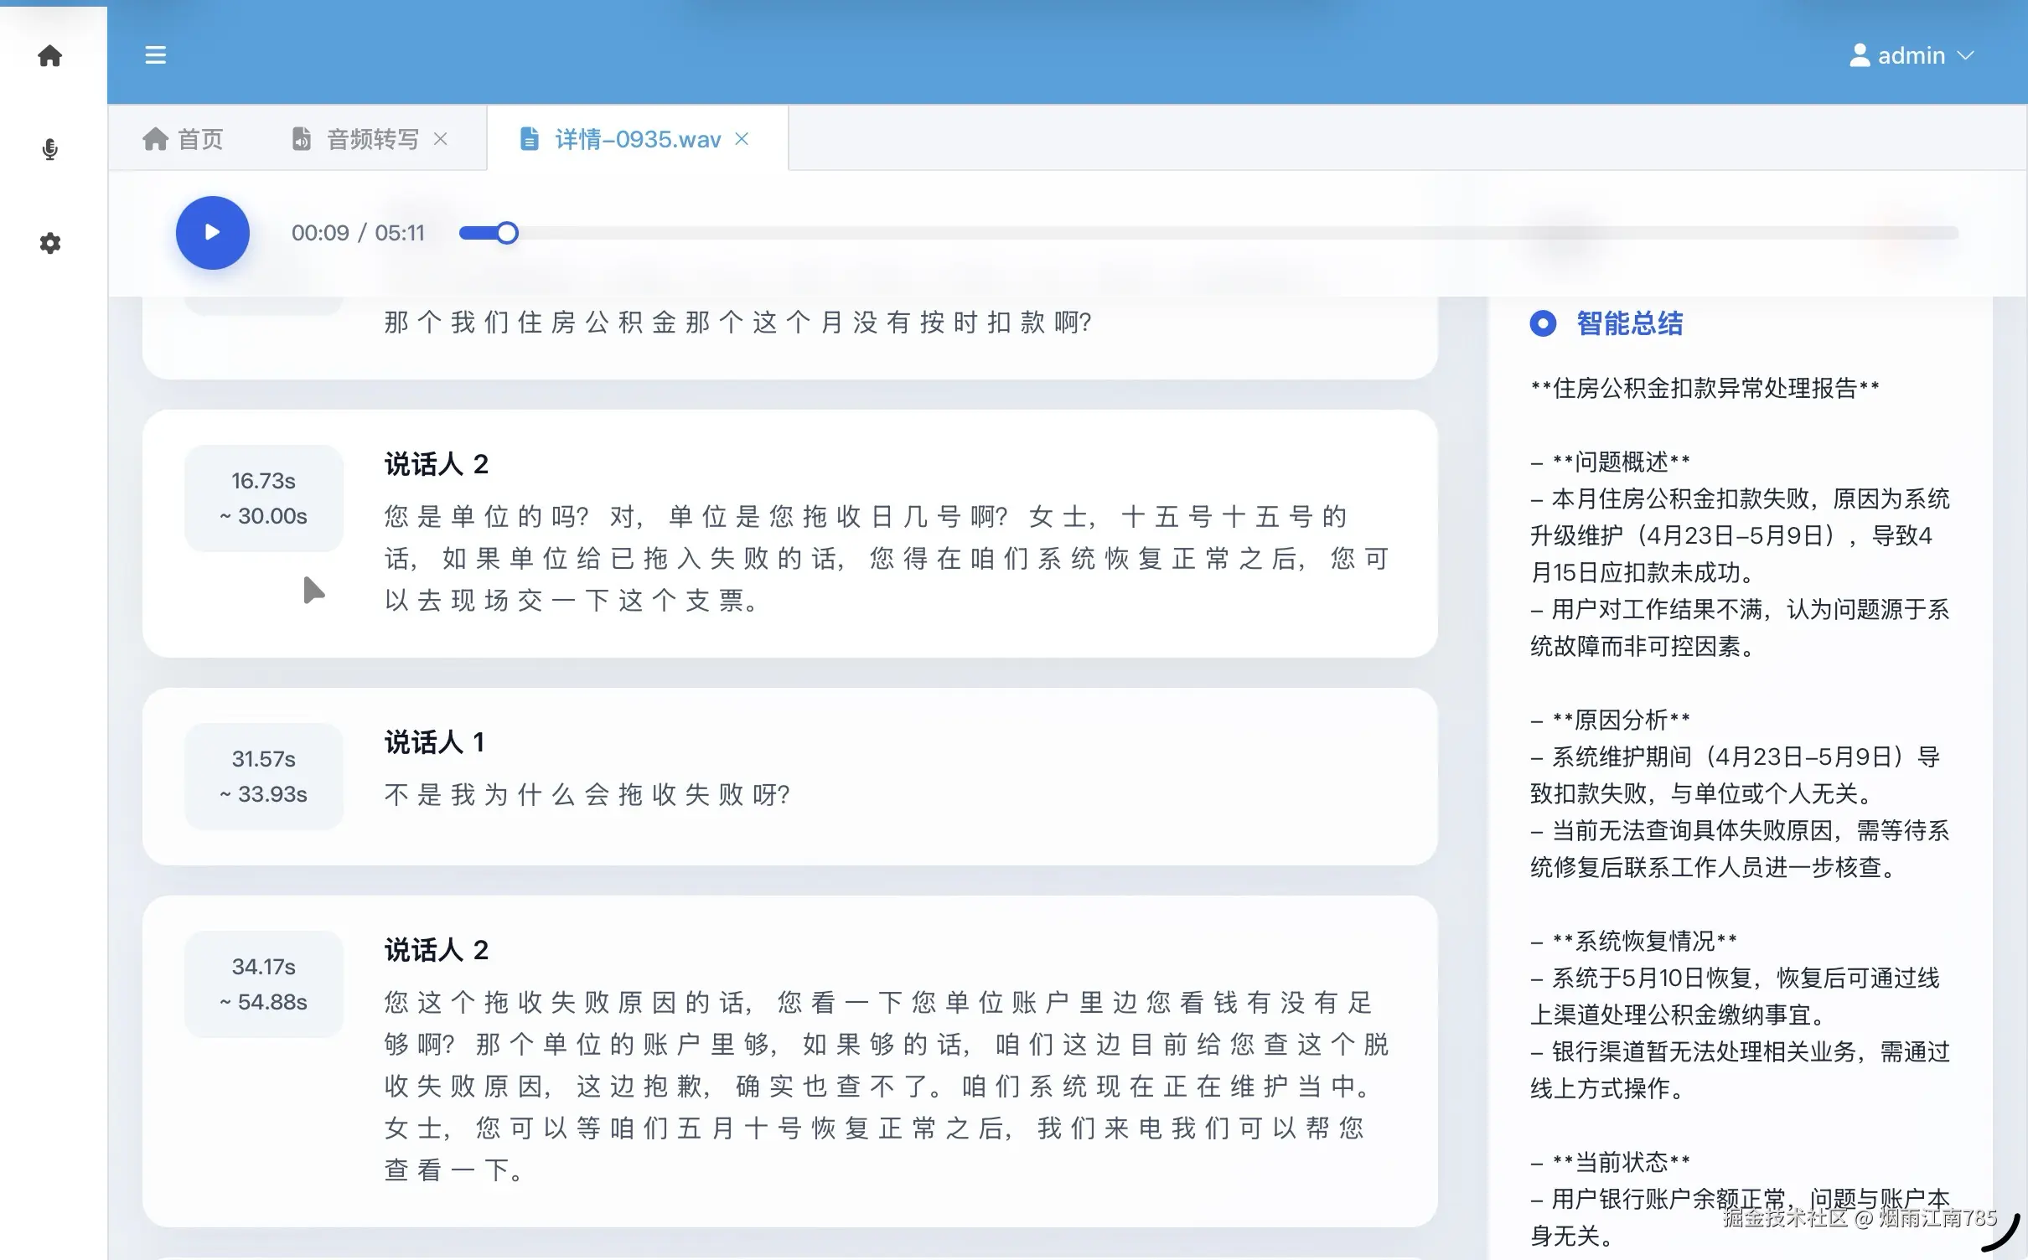This screenshot has height=1260, width=2028.
Task: Switch to the 音频转写 tab
Action: pos(372,139)
